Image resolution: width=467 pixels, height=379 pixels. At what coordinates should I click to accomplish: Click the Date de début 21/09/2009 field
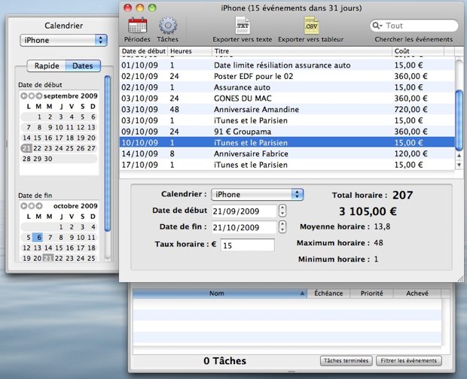click(244, 211)
